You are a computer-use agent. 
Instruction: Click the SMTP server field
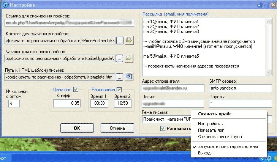(x=241, y=88)
